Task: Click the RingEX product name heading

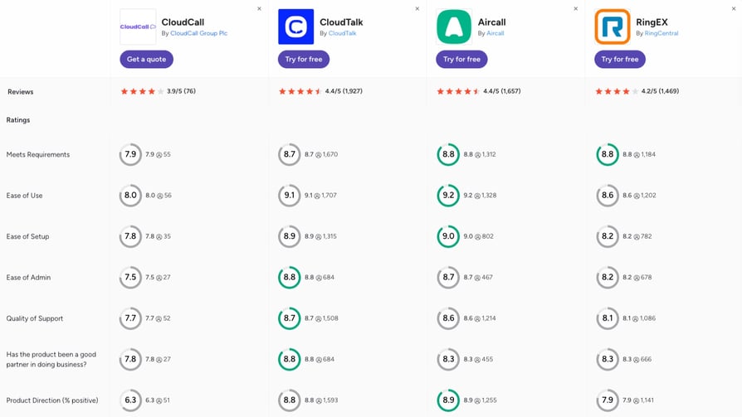Action: point(652,22)
